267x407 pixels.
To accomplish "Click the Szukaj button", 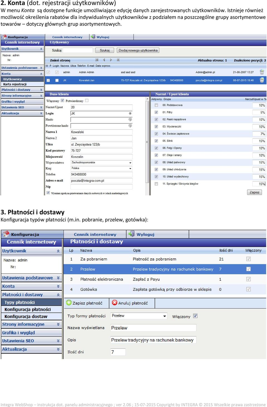I will [x=105, y=50].
